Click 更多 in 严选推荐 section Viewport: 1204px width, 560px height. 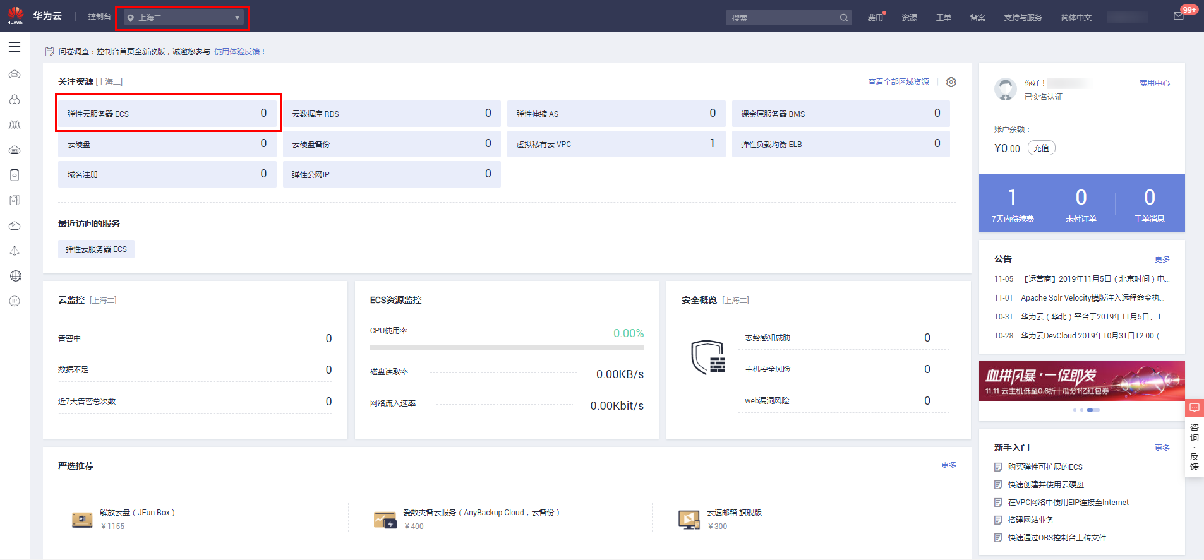pos(948,465)
